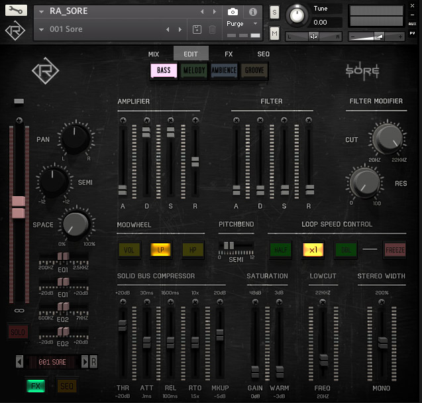Click the camera snapshot icon

tap(233, 12)
